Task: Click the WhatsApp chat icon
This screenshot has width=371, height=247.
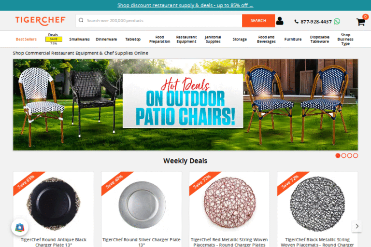Action: coord(337,22)
